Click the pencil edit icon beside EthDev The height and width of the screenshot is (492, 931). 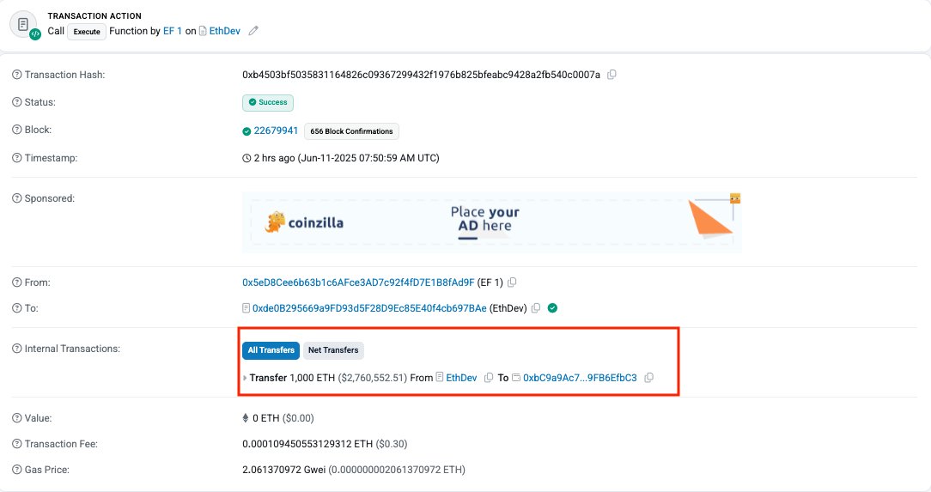coord(253,31)
